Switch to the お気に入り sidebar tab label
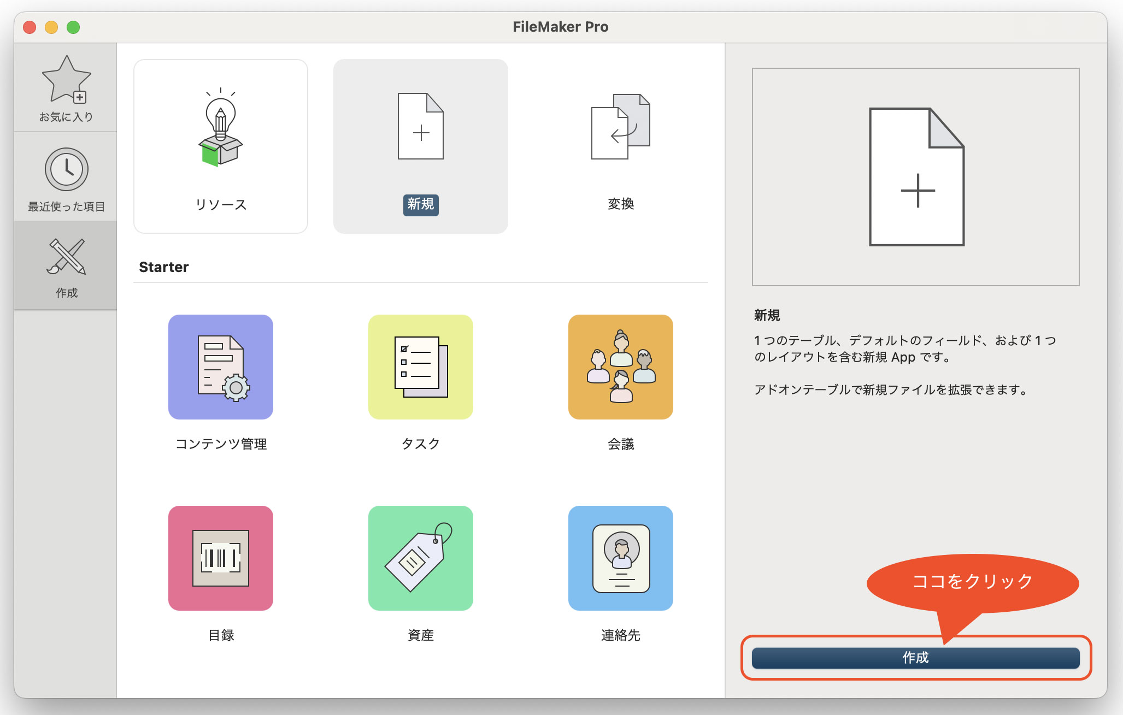 (66, 117)
